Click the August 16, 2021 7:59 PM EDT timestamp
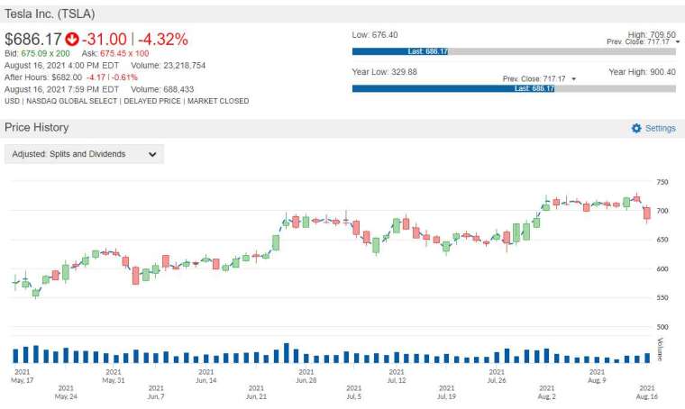Image resolution: width=685 pixels, height=409 pixels. pyautogui.click(x=61, y=89)
